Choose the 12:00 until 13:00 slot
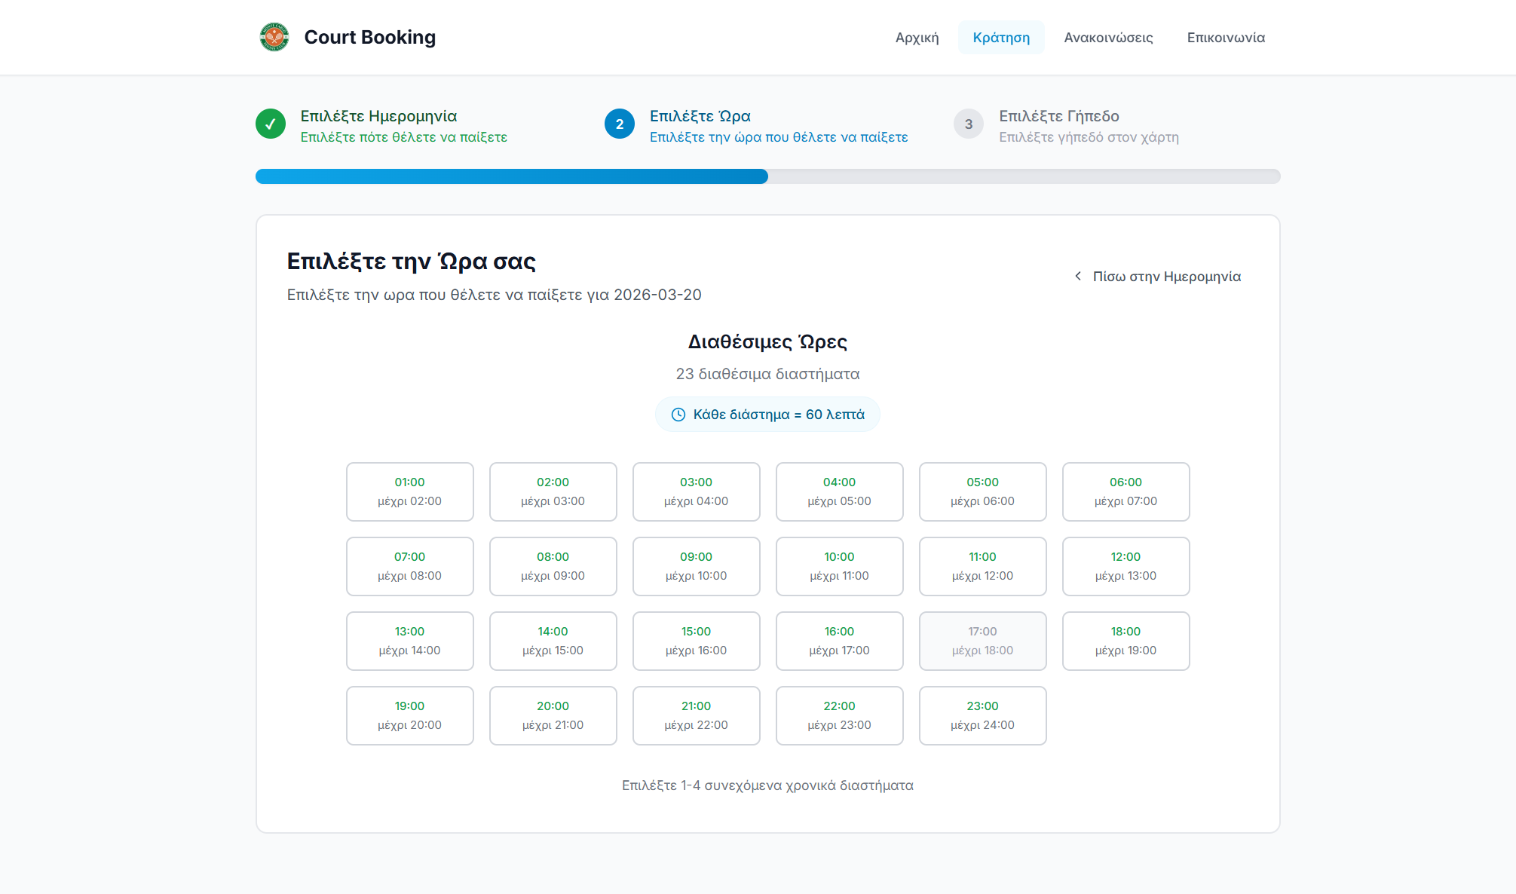The image size is (1516, 894). [1126, 566]
